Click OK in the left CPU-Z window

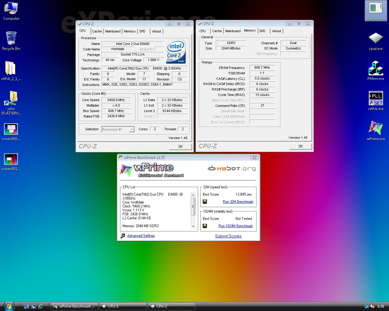(181, 146)
